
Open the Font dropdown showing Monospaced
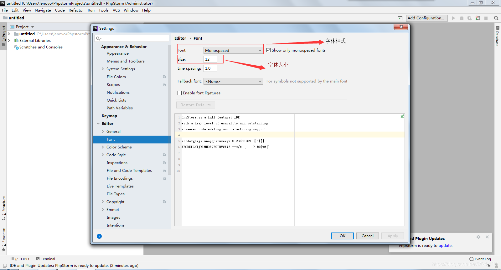point(233,50)
